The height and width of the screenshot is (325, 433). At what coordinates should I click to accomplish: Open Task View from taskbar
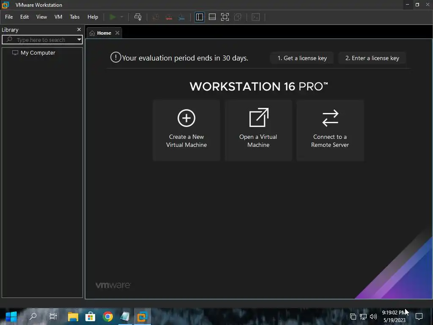53,317
